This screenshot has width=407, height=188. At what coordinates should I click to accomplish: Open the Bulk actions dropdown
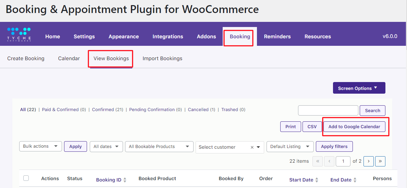(x=40, y=146)
